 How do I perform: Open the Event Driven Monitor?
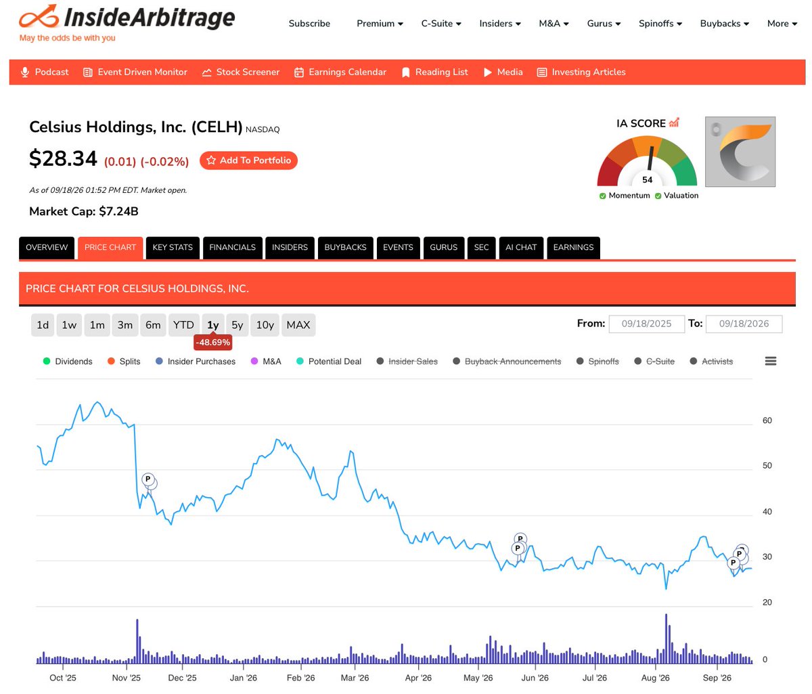(x=135, y=72)
